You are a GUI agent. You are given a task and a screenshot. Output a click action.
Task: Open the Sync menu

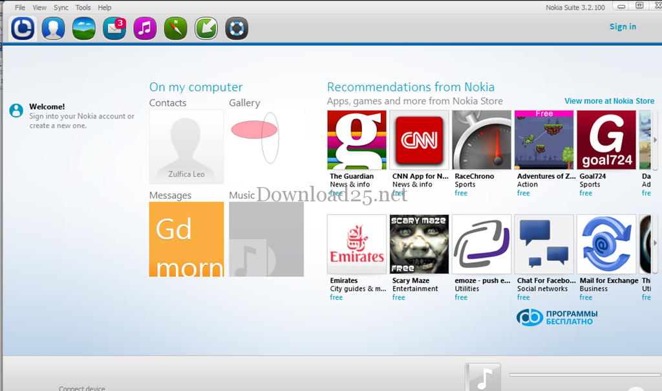pos(61,7)
